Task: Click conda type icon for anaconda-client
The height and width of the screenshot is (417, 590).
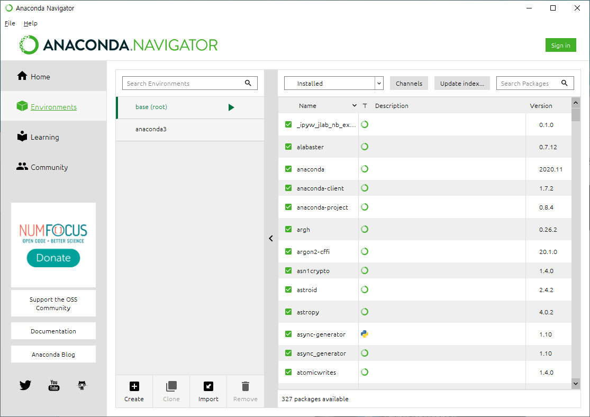Action: point(365,188)
